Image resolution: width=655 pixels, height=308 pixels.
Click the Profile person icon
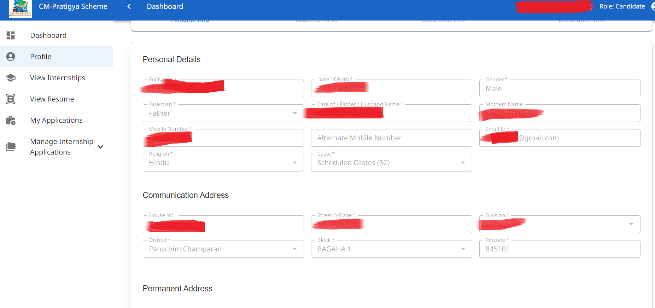(x=11, y=57)
